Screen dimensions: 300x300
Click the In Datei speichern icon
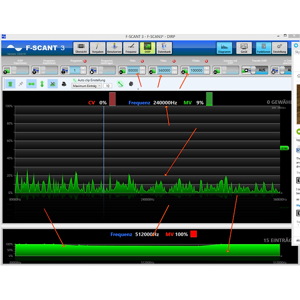(275, 70)
